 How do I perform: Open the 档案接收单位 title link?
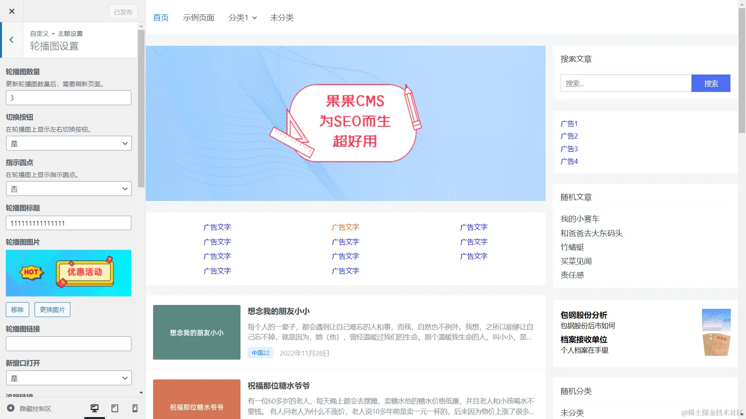584,339
